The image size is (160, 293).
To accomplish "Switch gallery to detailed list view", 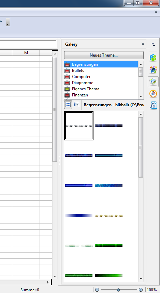I will [76, 105].
